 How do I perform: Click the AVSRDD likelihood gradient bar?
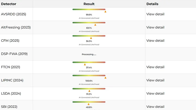point(89,9)
